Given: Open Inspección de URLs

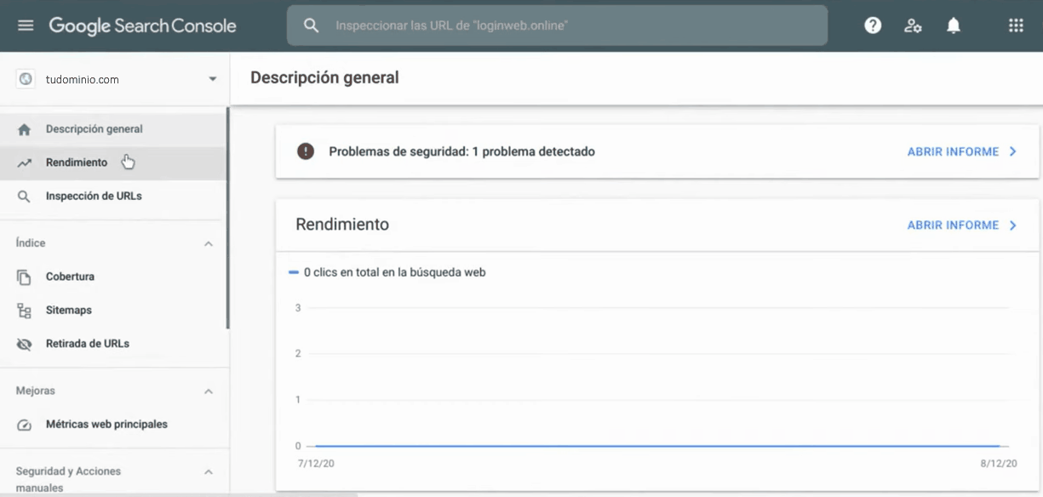Looking at the screenshot, I should click(113, 197).
